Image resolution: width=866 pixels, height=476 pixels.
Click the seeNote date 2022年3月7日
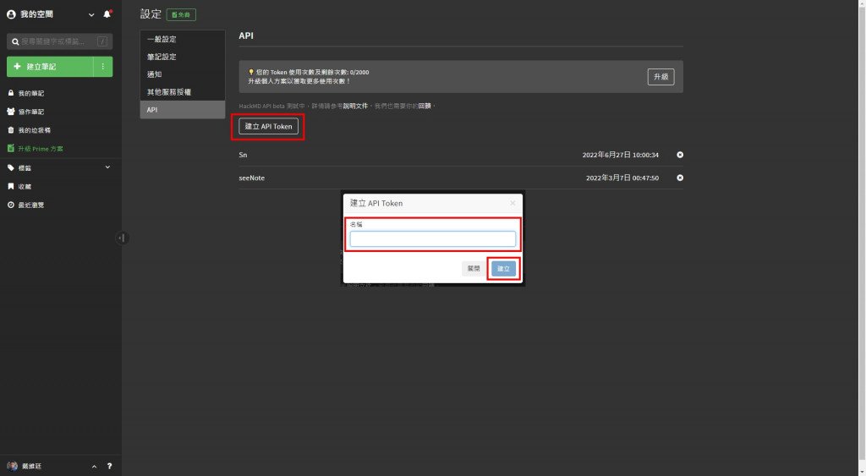622,178
